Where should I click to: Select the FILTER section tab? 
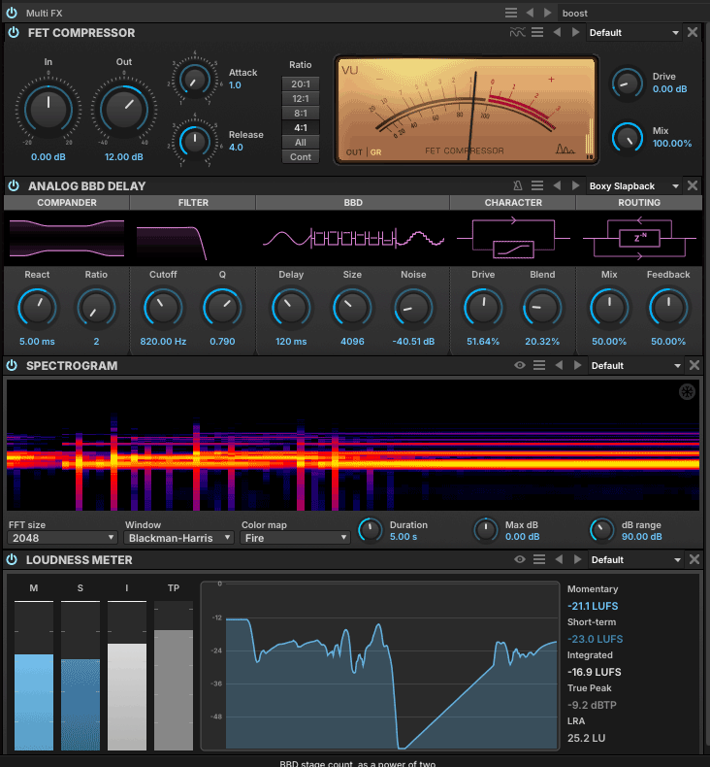pyautogui.click(x=193, y=203)
